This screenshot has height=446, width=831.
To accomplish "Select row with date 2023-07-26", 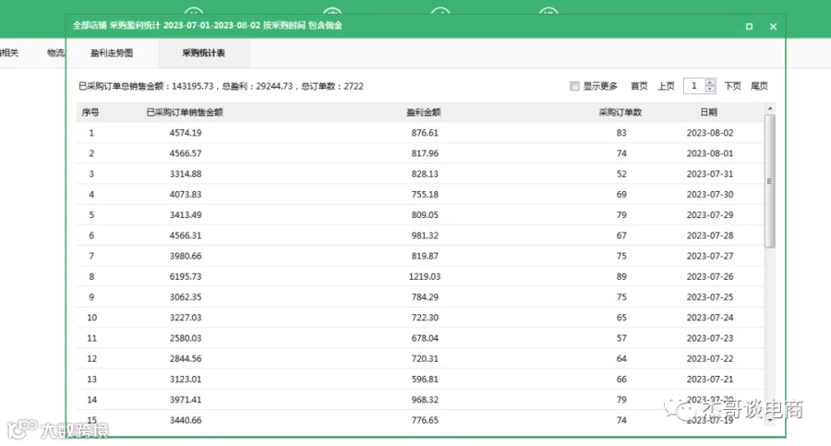I will point(420,276).
